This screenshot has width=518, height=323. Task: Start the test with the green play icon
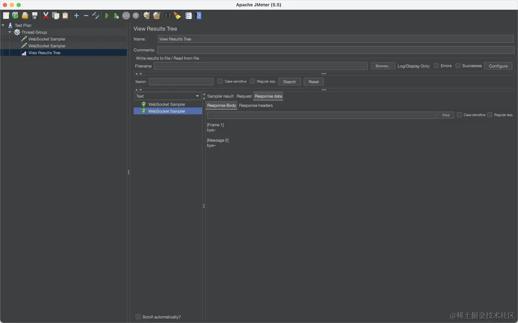coord(106,15)
